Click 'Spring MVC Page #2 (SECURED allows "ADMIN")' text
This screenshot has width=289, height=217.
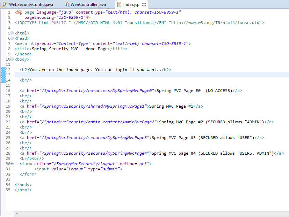tap(211, 122)
